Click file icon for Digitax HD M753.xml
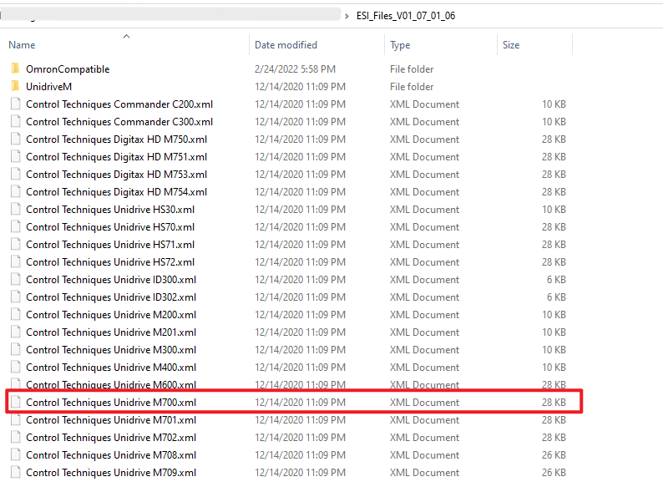Viewport: 663px width, 492px height. click(15, 175)
